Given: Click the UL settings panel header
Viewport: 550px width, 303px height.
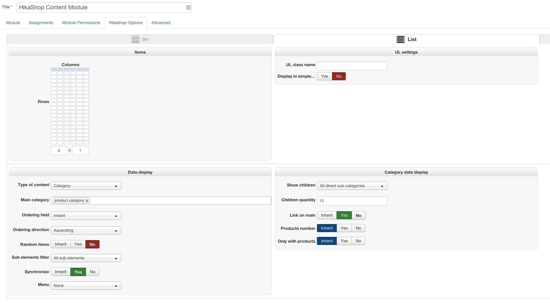Looking at the screenshot, I should pos(406,52).
